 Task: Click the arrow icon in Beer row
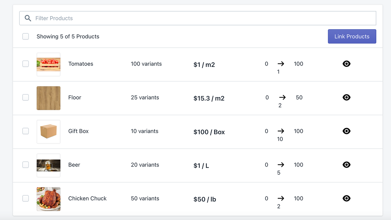pos(281,165)
